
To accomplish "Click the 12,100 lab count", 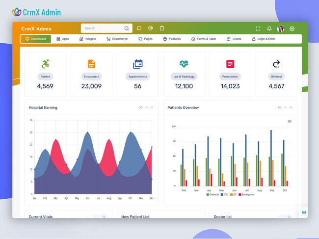I will pos(184,86).
